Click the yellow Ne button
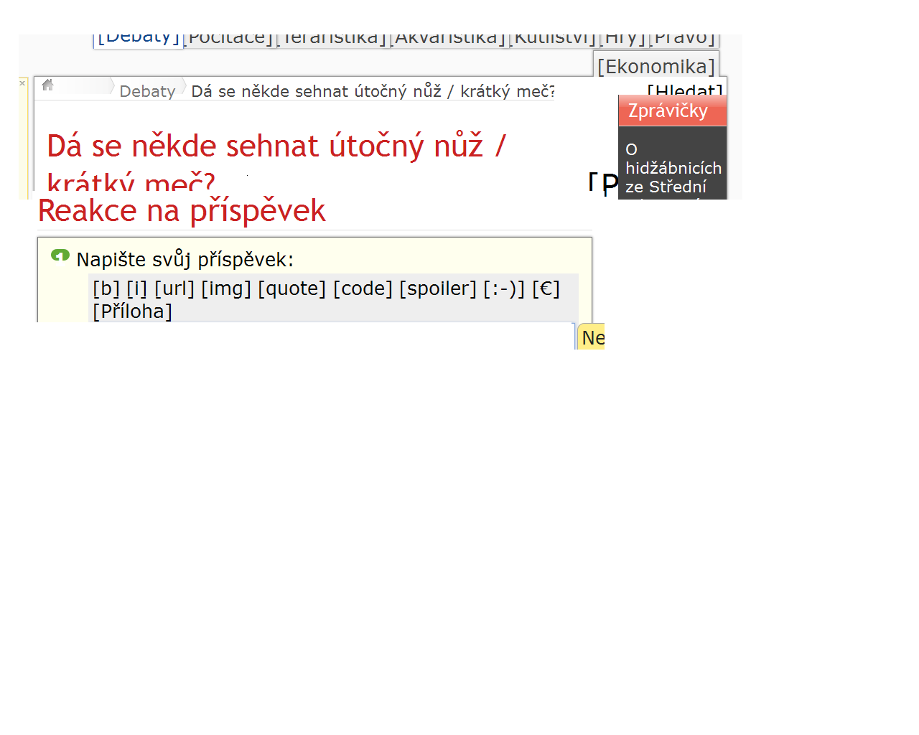This screenshot has width=919, height=735. [592, 337]
